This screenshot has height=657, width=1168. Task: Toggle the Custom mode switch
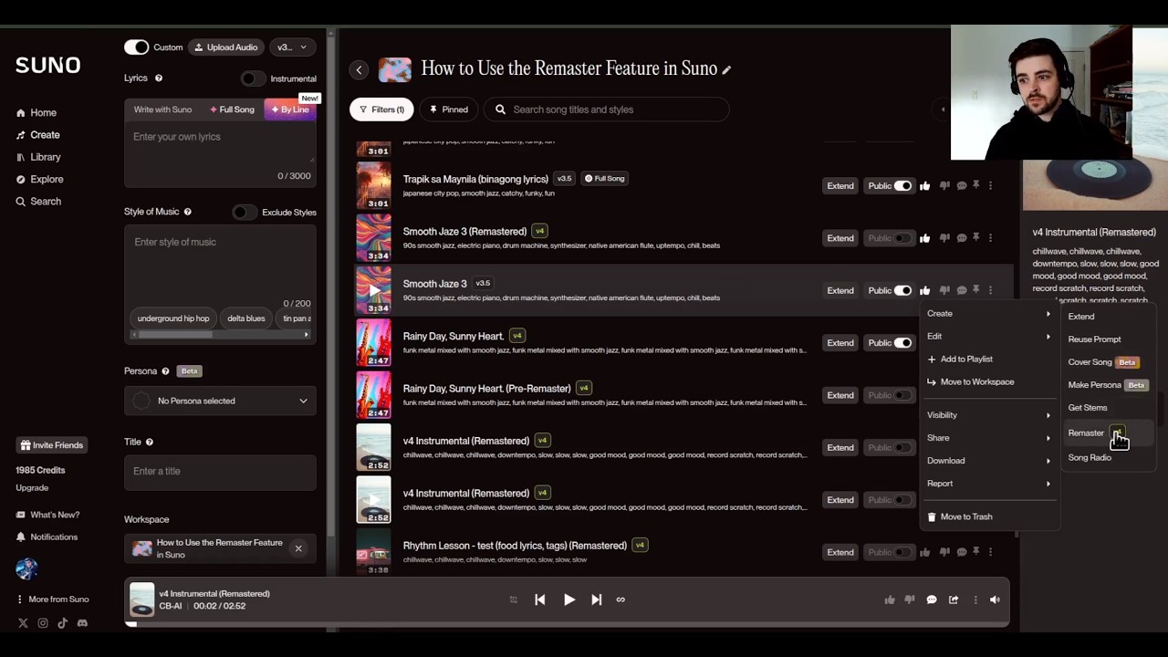[x=136, y=47]
